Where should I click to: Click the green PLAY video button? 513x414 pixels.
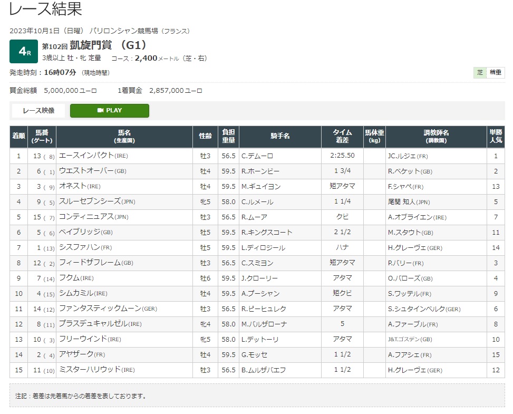pyautogui.click(x=109, y=111)
